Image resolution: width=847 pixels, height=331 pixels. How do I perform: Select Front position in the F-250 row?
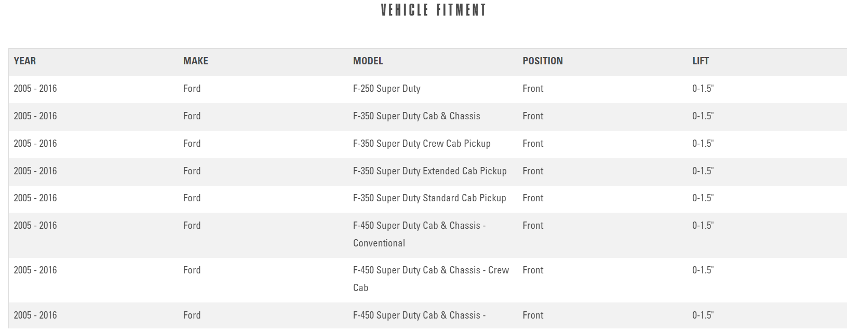pyautogui.click(x=533, y=89)
